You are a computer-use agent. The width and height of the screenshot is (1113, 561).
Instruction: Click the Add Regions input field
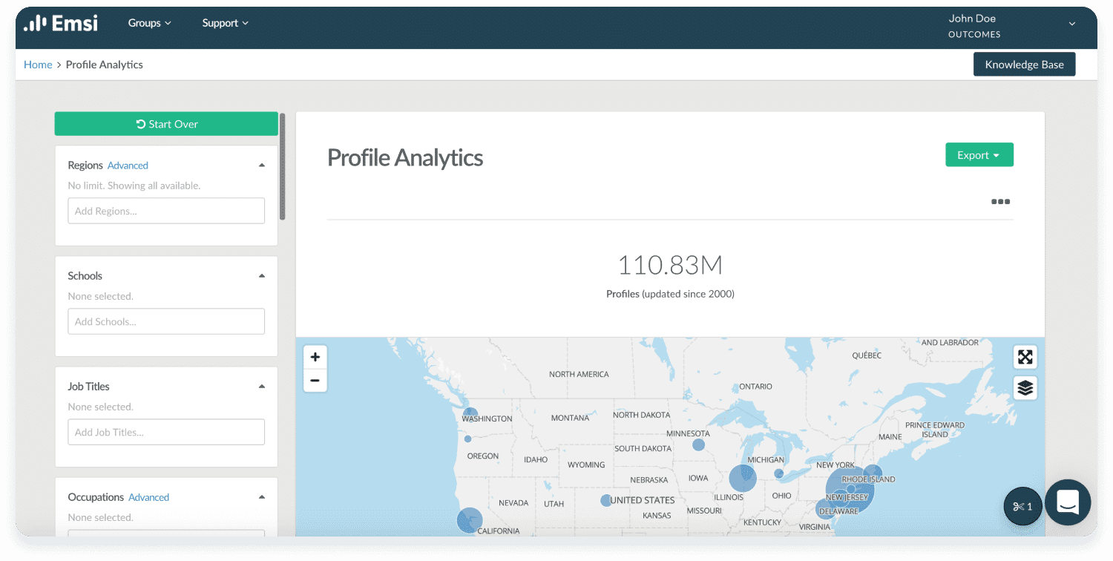(x=166, y=211)
